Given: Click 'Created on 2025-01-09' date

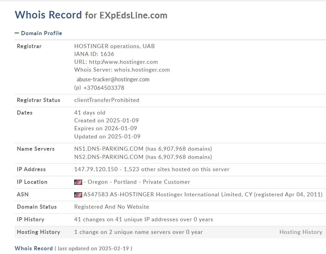Looking at the screenshot, I should tap(106, 120).
